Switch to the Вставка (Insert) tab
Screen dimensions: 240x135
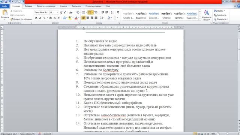pyautogui.click(x=28, y=6)
